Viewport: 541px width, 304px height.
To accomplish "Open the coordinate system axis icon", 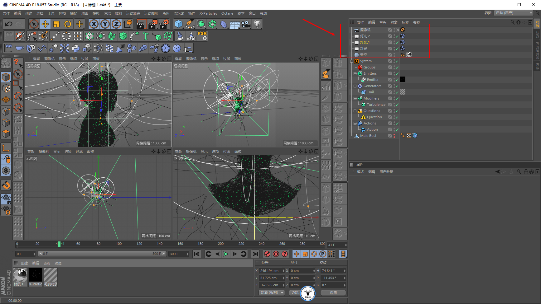I will 128,24.
